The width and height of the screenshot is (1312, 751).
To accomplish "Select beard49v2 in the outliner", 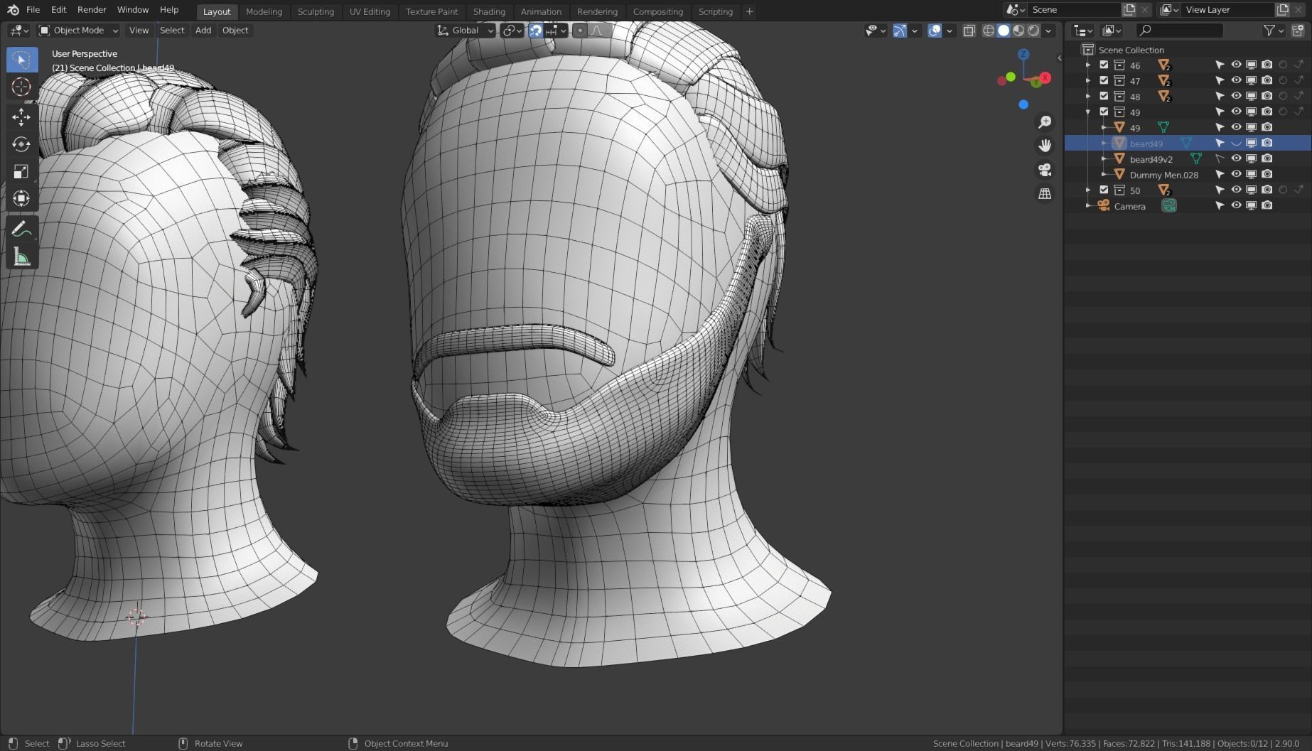I will click(1151, 158).
